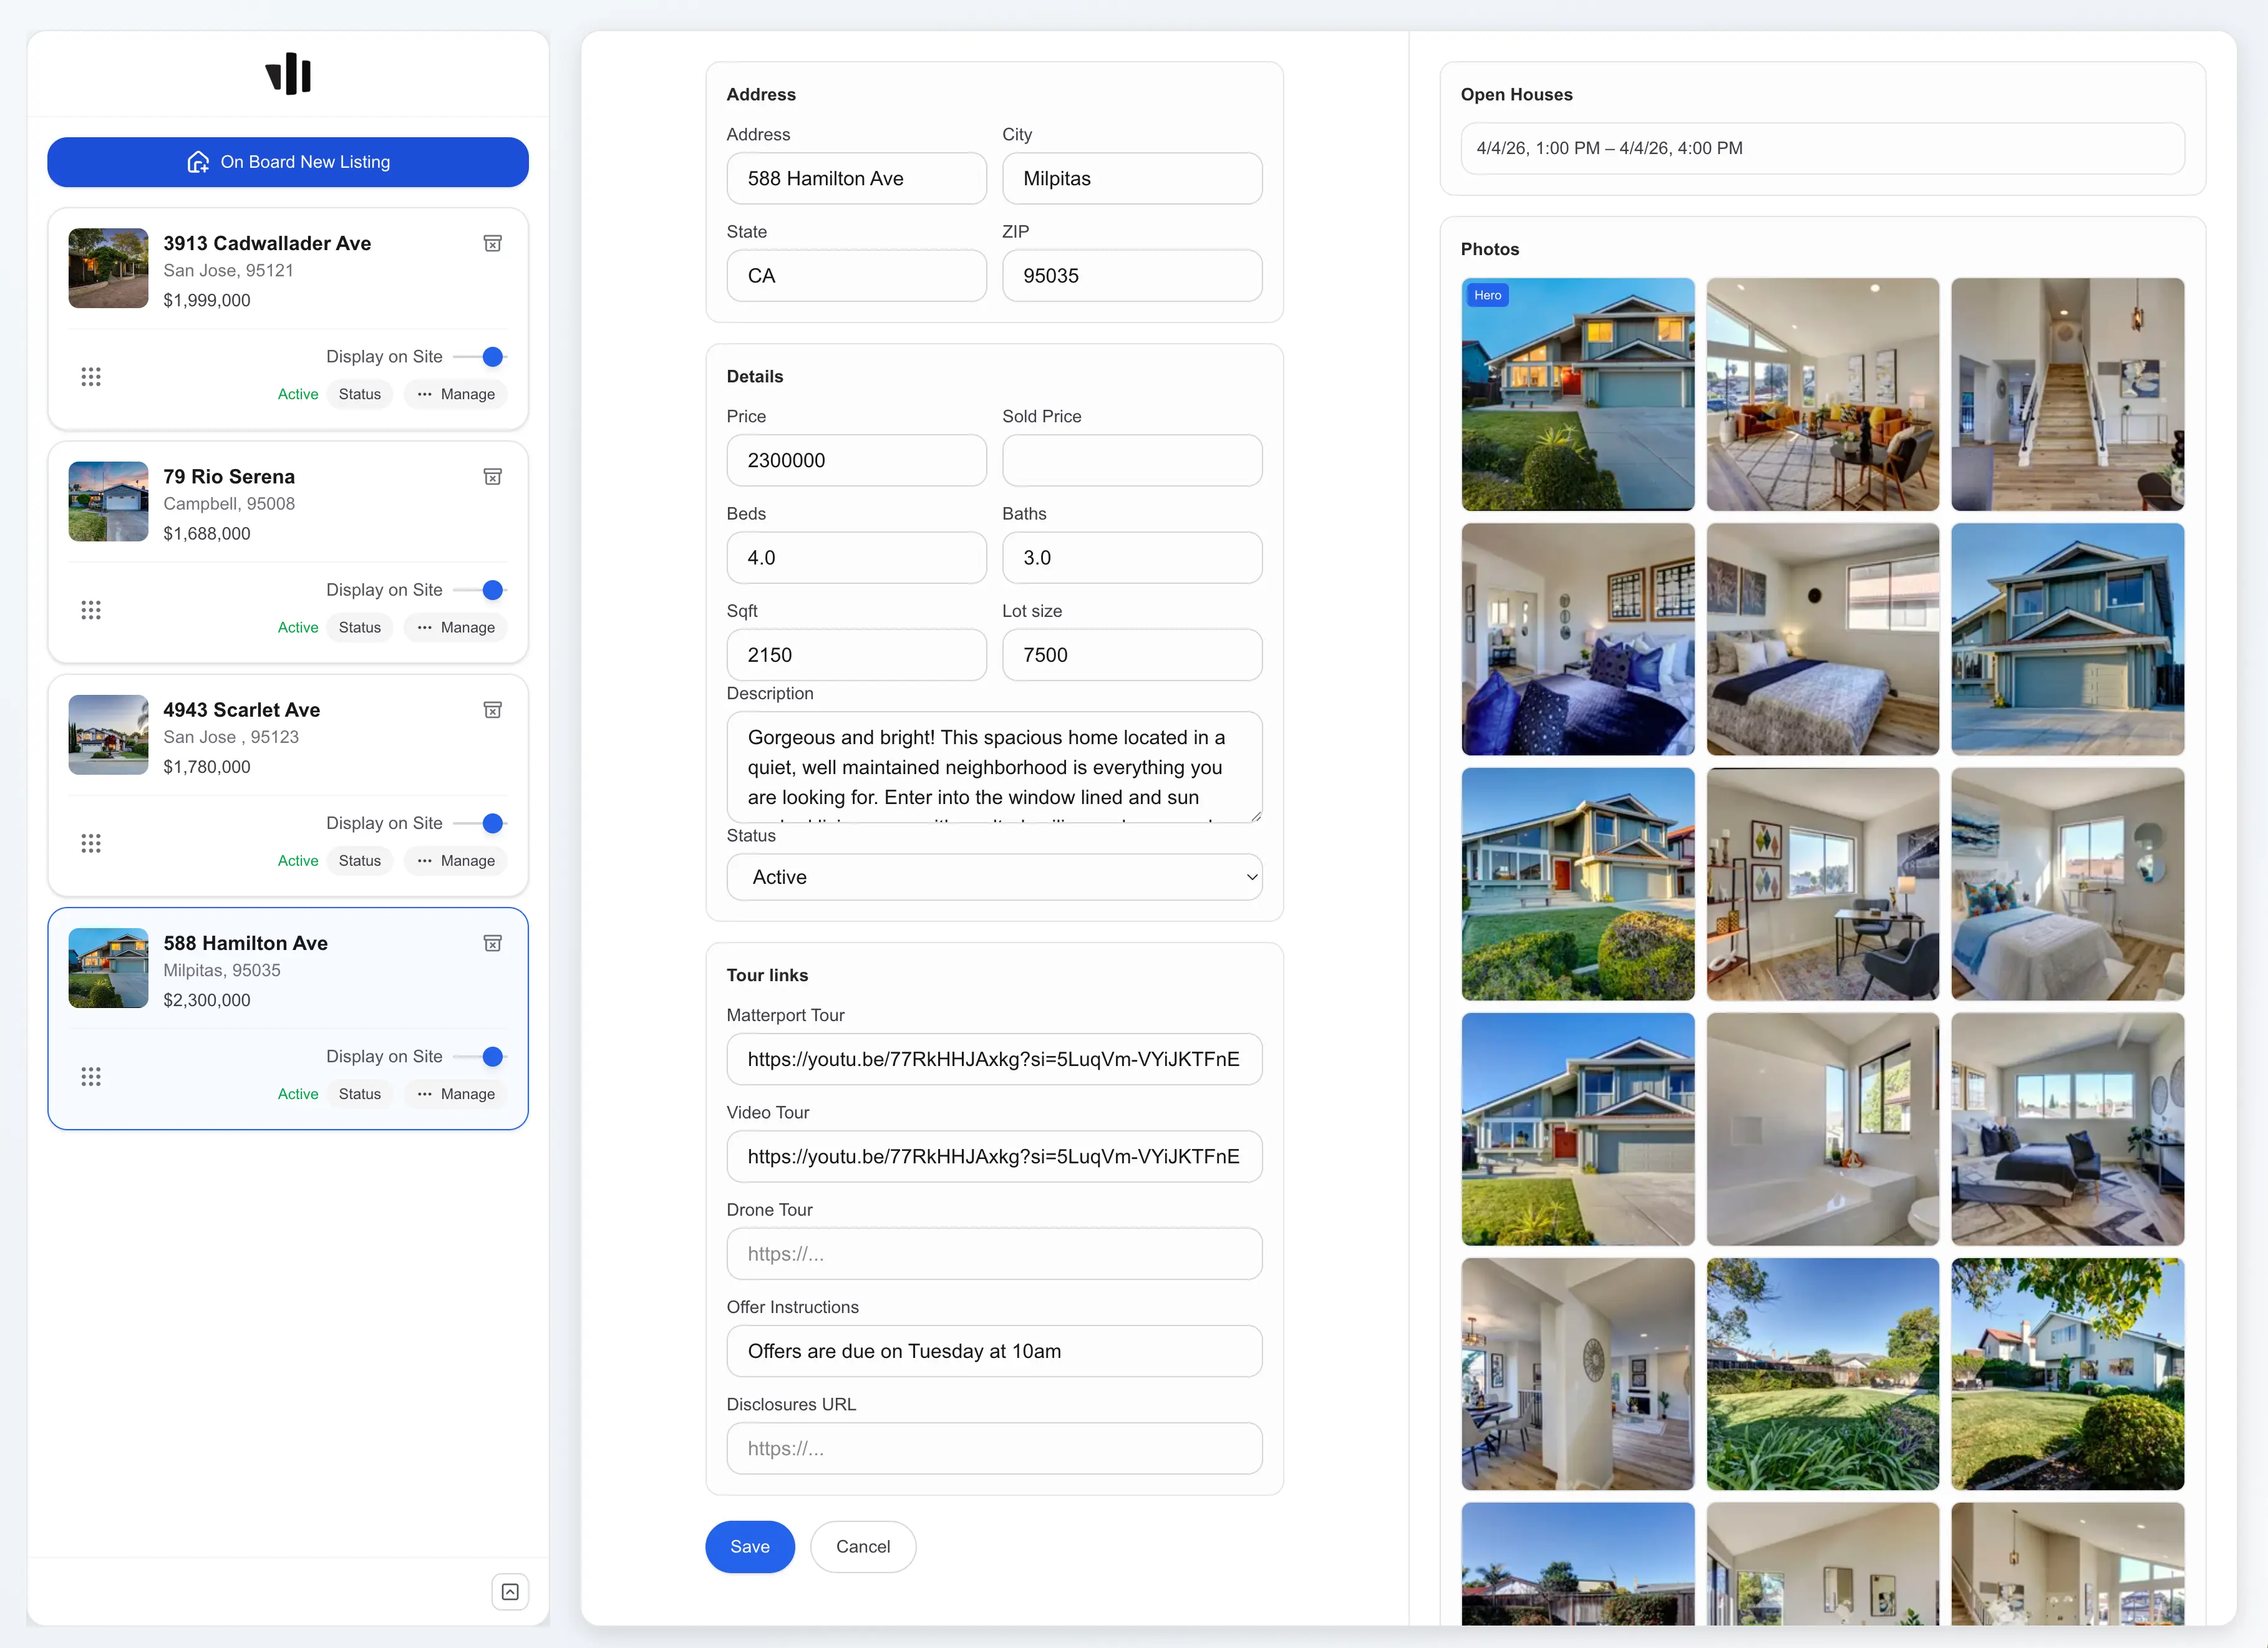This screenshot has height=1648, width=2268.
Task: Open the Manage ellipsis menu for 3913 Cadwallader Ave
Action: [455, 394]
